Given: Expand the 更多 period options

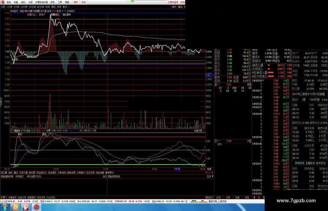Looking at the screenshot, I should tap(66, 7).
